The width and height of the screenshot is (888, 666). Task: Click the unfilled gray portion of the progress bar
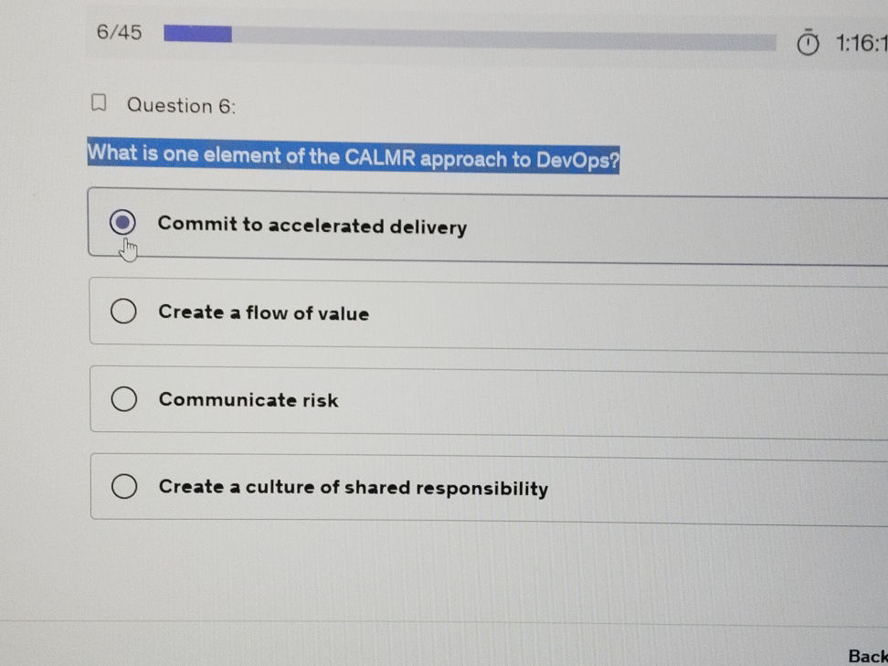tap(502, 38)
